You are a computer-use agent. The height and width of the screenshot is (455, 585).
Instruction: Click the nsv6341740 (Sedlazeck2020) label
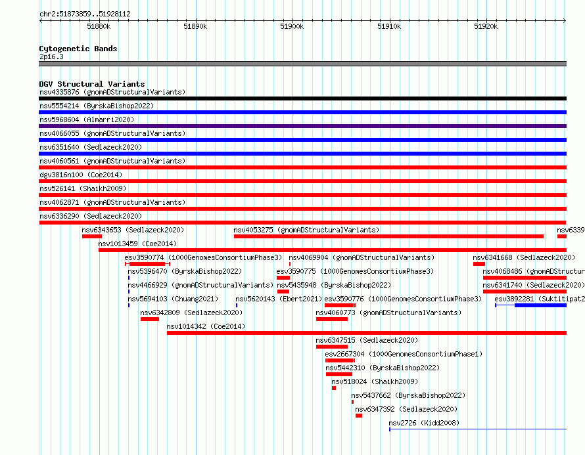(534, 285)
